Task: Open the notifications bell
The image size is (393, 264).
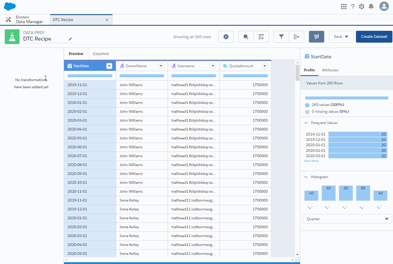Action: coord(371,7)
